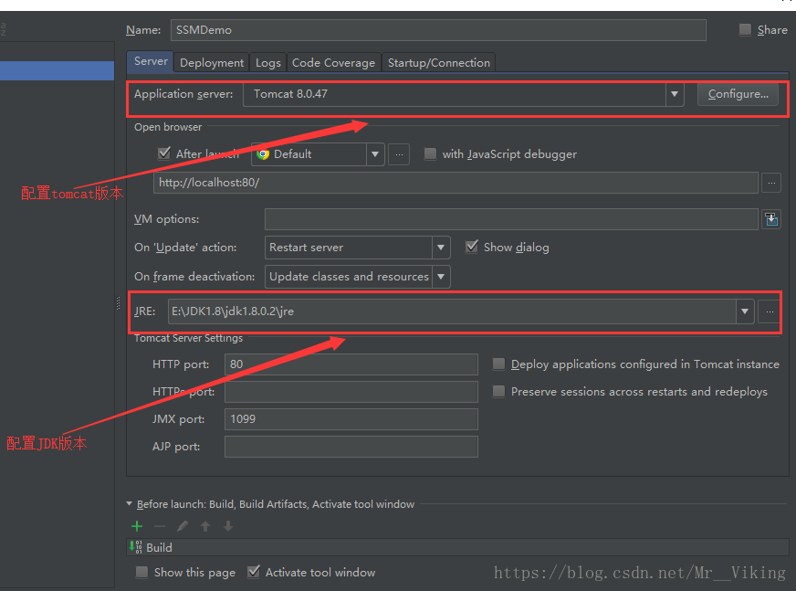Move task down with the down arrow
796x591 pixels.
point(228,526)
